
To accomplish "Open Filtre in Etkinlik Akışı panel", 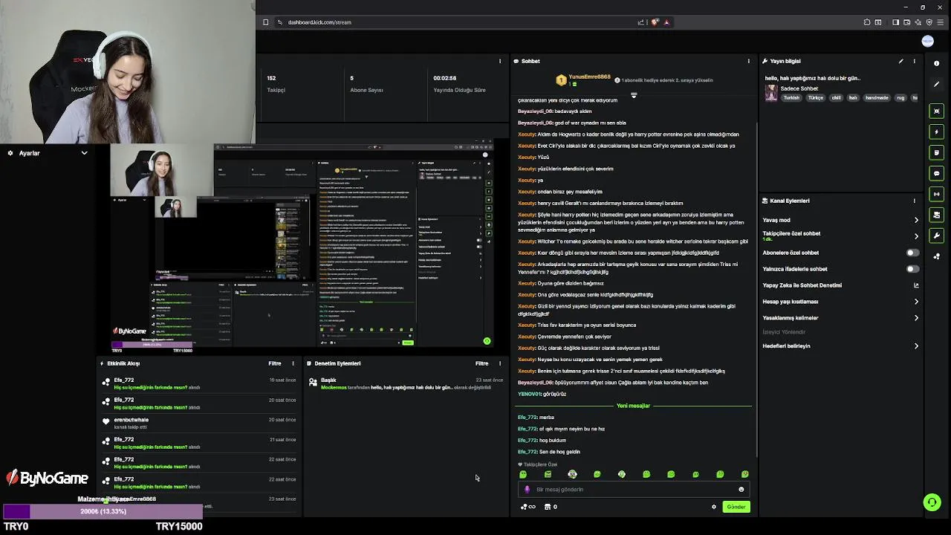I will click(275, 363).
